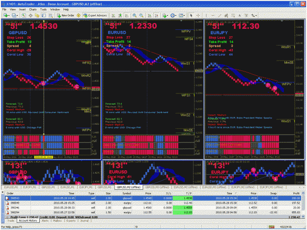Select the Text Label tool

(246, 15)
